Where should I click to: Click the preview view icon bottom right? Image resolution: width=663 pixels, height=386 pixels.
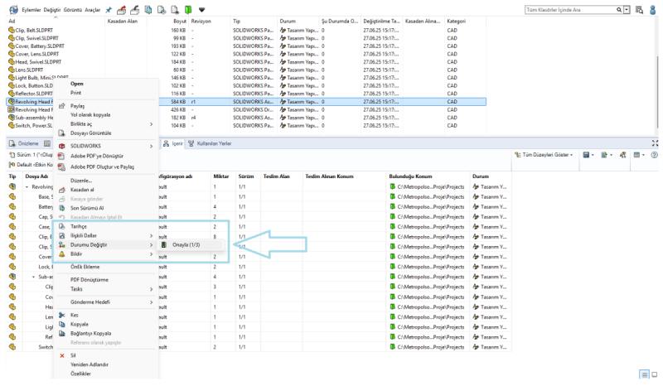[655, 374]
